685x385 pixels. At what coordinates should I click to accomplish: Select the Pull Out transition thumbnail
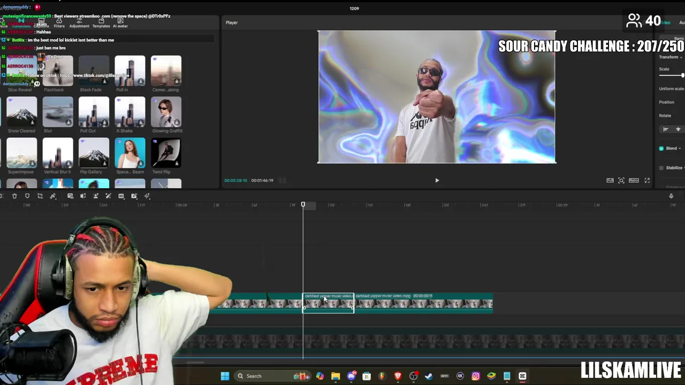(94, 112)
